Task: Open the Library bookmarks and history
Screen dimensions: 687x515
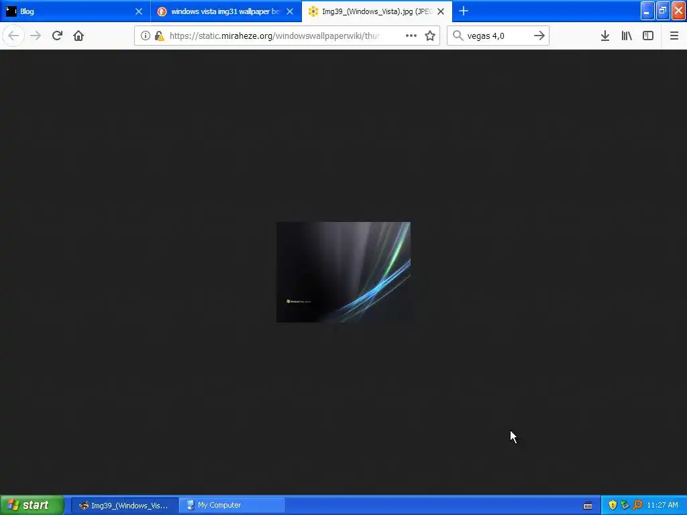Action: tap(627, 36)
